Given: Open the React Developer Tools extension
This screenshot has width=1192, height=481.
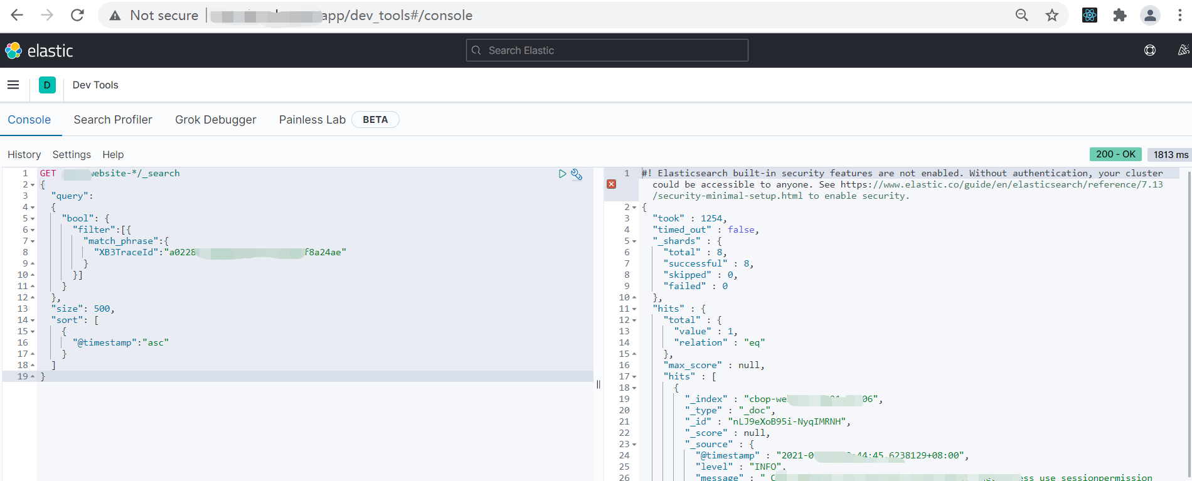Looking at the screenshot, I should coord(1090,15).
